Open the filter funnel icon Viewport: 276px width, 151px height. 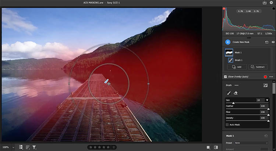[x=34, y=147]
